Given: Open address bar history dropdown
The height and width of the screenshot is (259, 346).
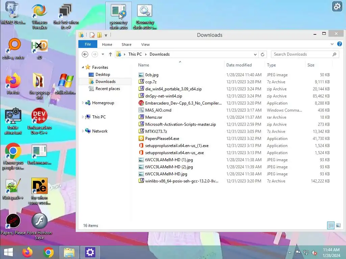Looking at the screenshot, I should [255, 54].
